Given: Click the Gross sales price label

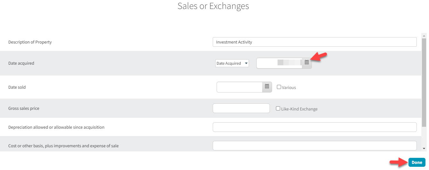Looking at the screenshot, I should [24, 109].
